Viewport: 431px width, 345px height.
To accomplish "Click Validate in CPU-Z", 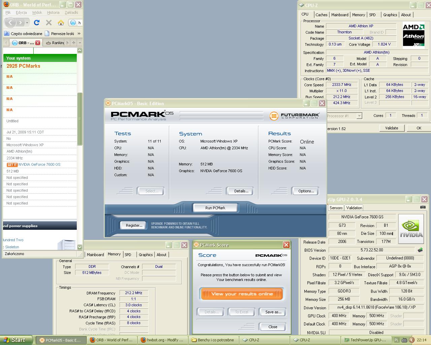I will 391,128.
